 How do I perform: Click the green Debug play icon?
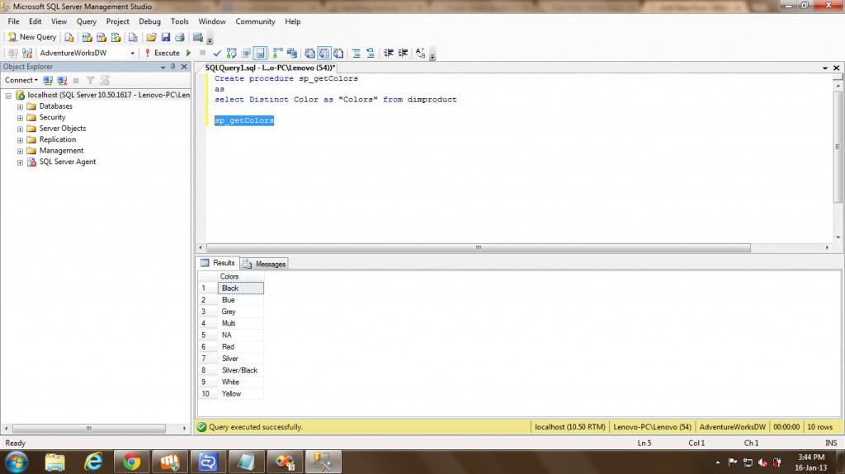(x=189, y=53)
